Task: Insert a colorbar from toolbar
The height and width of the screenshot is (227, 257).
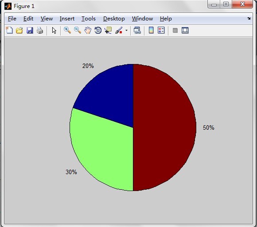Action: click(x=151, y=30)
